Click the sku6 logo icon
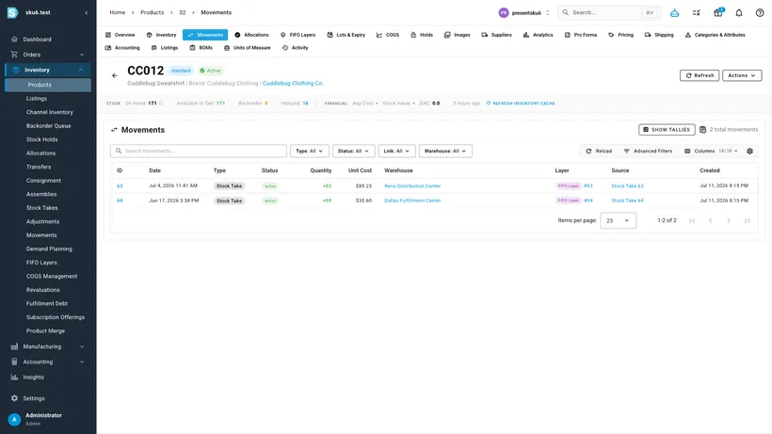Viewport: 772px width, 434px height. click(13, 13)
